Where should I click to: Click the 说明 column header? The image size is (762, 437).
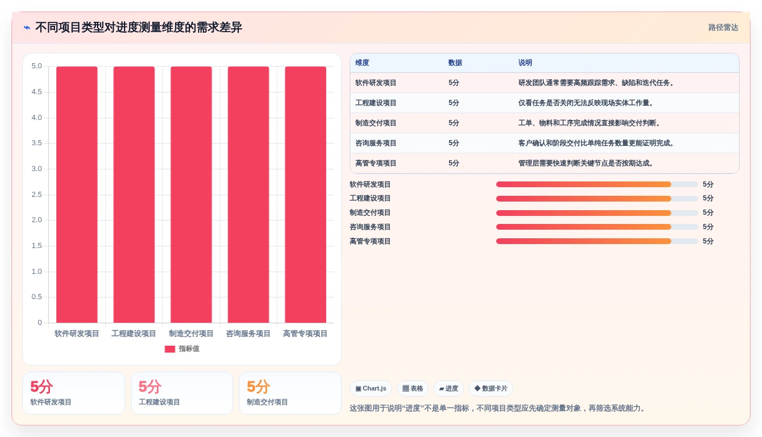525,63
